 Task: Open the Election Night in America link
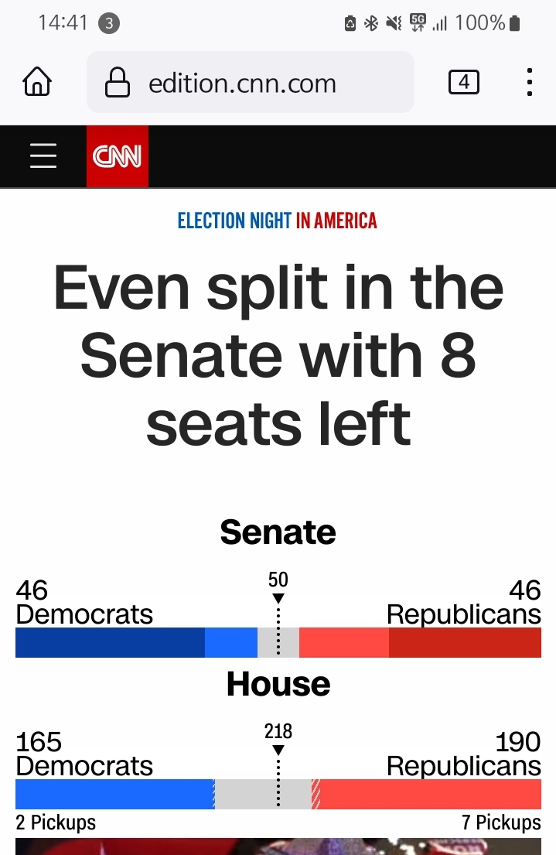click(278, 221)
